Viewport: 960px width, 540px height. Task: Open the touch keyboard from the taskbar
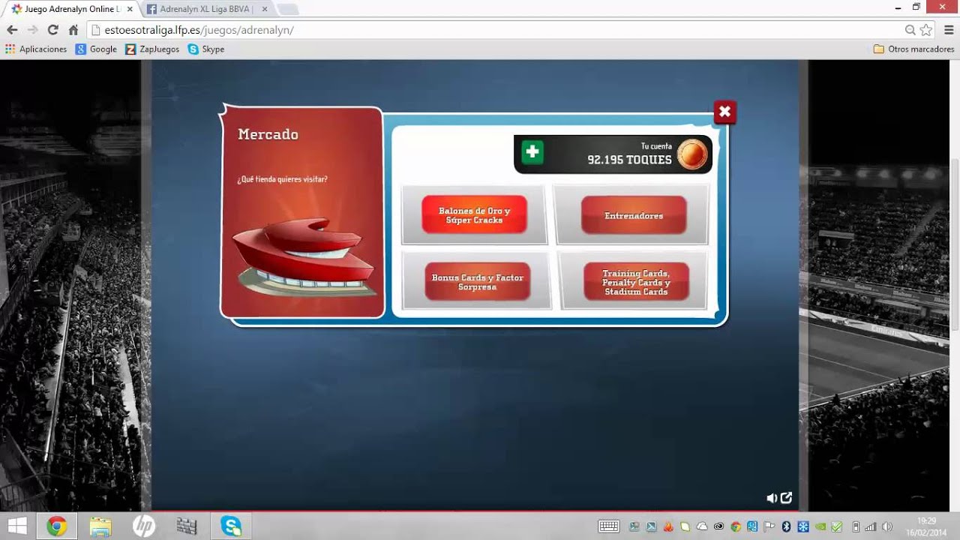point(608,526)
